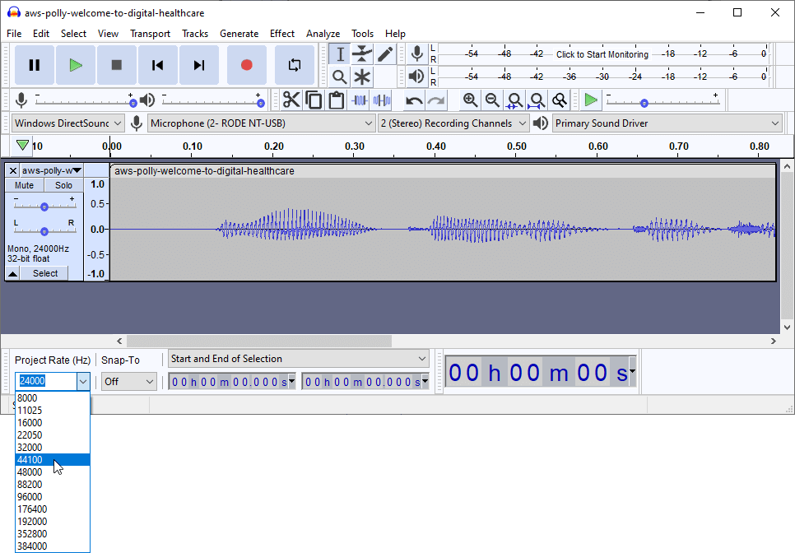
Task: Open the Tracks menu
Action: pos(195,34)
